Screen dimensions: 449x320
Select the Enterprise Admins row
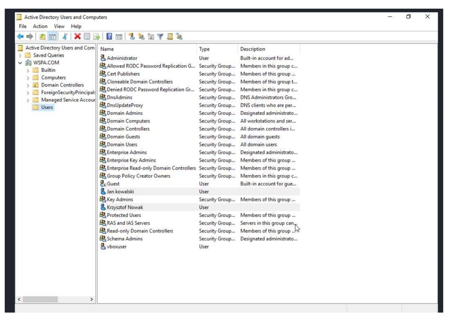pos(199,152)
